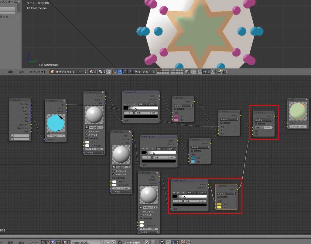Click the OpenGL render animation clapper icon
Image resolution: width=311 pixels, height=244 pixels.
pyautogui.click(x=224, y=72)
